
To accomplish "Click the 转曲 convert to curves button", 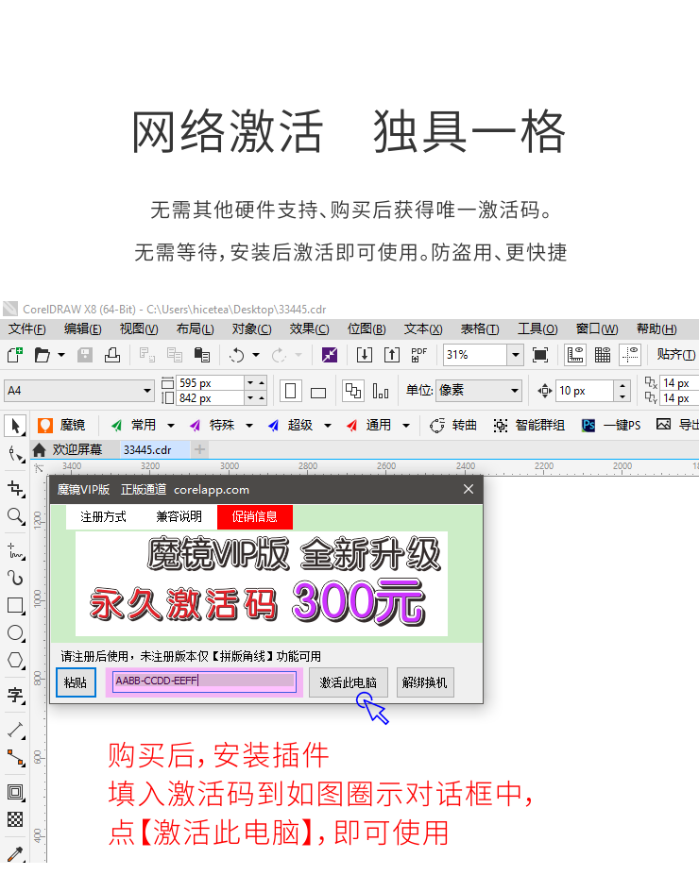I will [453, 426].
